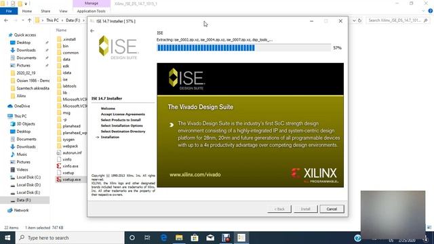
Task: Select the webpack folder
Action: click(x=70, y=146)
